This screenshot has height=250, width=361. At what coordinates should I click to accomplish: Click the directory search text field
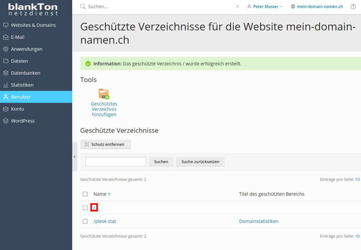coord(116,162)
